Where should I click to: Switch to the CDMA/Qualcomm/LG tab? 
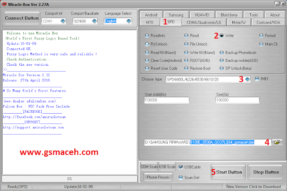204,22
